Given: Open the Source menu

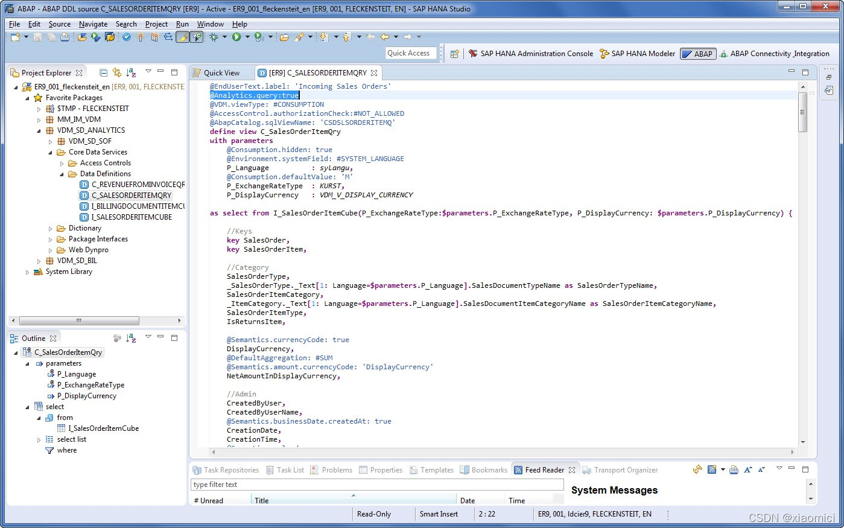Looking at the screenshot, I should point(60,24).
